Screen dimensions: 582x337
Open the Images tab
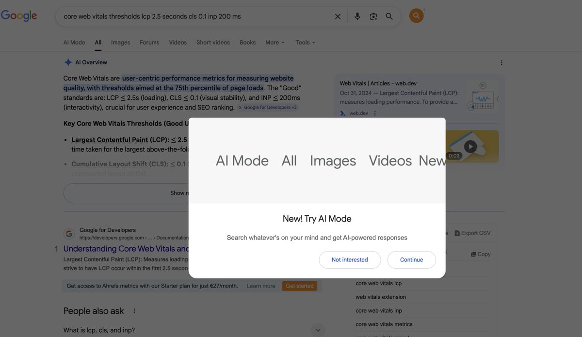(x=121, y=43)
